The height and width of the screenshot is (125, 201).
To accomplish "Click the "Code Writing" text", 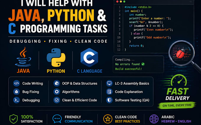I will click(x=33, y=83).
